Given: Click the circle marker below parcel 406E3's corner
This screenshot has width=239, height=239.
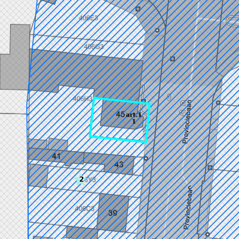Looking at the screenshot, I should click(x=157, y=30).
